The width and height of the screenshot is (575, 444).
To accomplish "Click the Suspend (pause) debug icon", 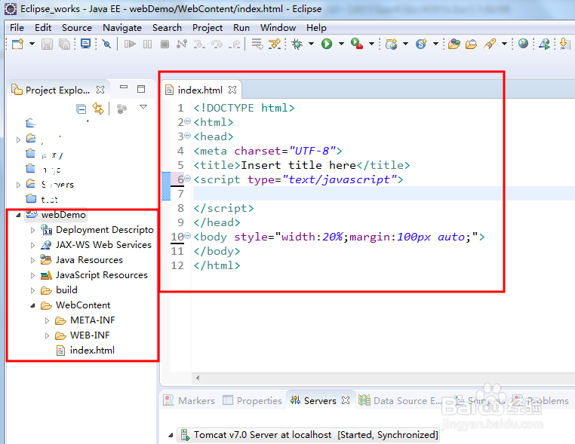I will coord(147,44).
